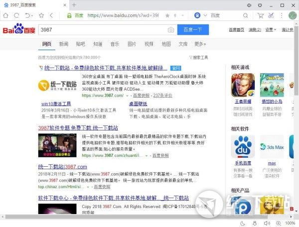Click the magnifier search icon in toolbar

pos(246,15)
